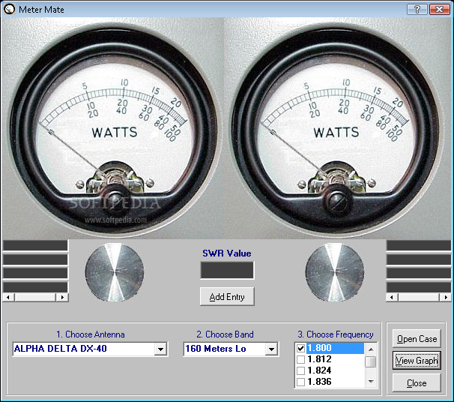This screenshot has width=454, height=402.
Task: Turn the left silver knob
Action: tap(115, 272)
